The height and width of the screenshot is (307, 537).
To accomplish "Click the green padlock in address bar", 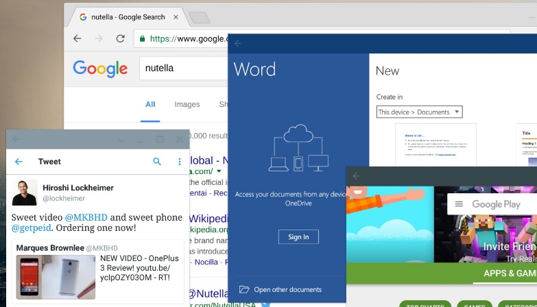I will 142,38.
